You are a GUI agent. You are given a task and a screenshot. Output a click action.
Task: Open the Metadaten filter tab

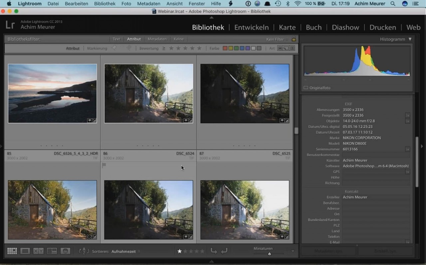tap(157, 39)
